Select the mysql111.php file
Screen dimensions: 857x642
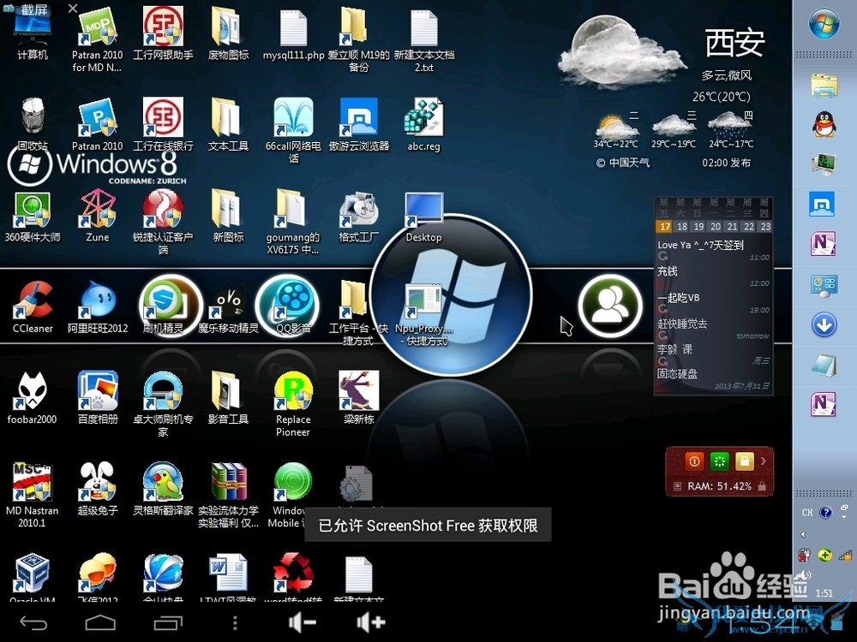(293, 34)
